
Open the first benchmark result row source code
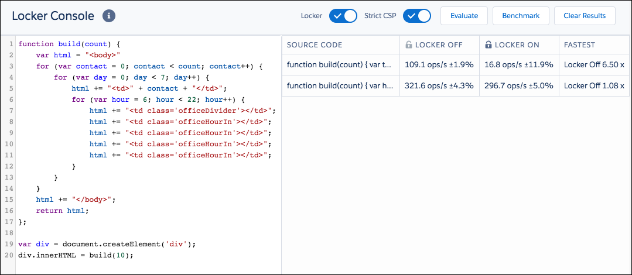[340, 64]
